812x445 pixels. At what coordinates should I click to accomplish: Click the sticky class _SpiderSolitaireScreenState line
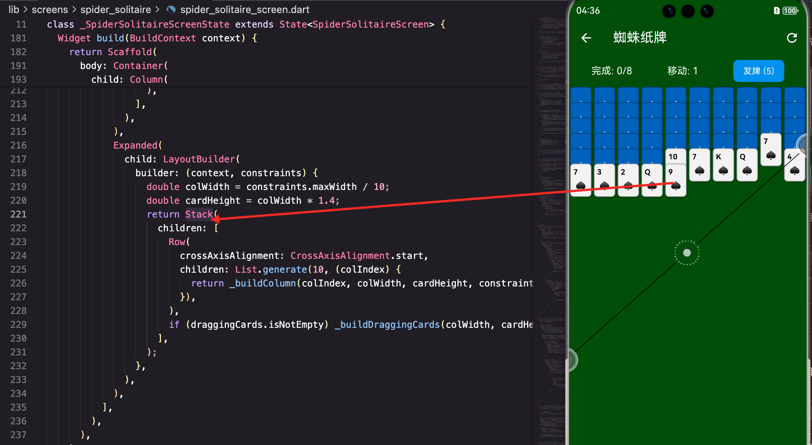[245, 24]
